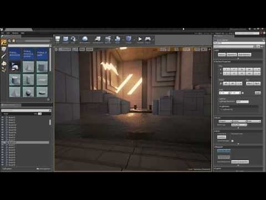Click the box brush thumbnail in placement grid
The image size is (266, 200).
42,67
